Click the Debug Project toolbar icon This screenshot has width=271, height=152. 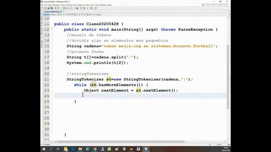[x=91, y=8]
